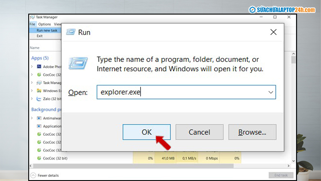Click the Cancel button in Run dialog
The image size is (321, 181).
click(199, 132)
